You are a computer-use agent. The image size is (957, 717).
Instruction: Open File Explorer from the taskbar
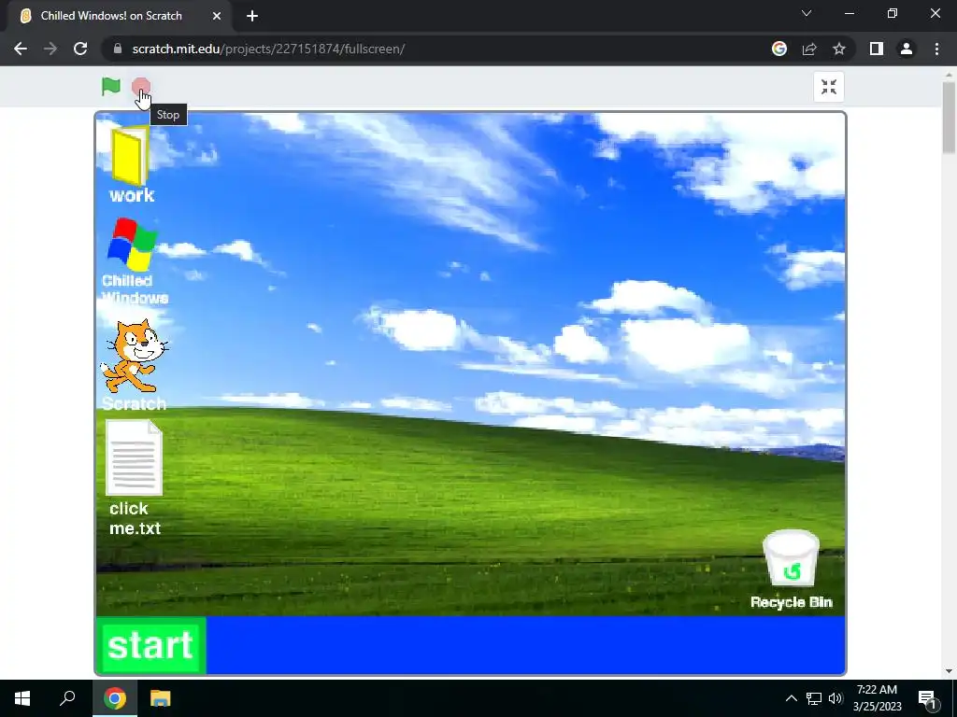161,698
